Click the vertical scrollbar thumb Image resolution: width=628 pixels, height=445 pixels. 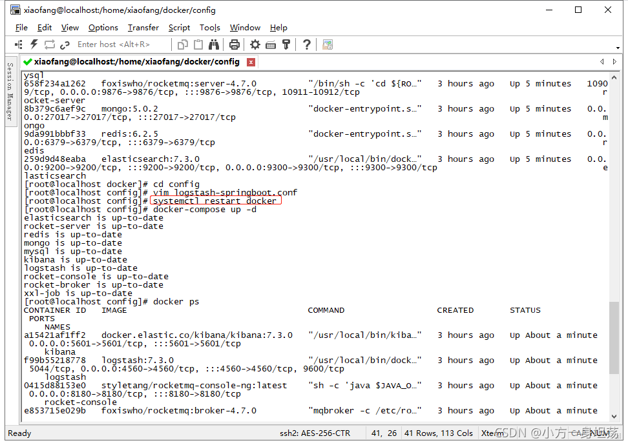pos(614,337)
